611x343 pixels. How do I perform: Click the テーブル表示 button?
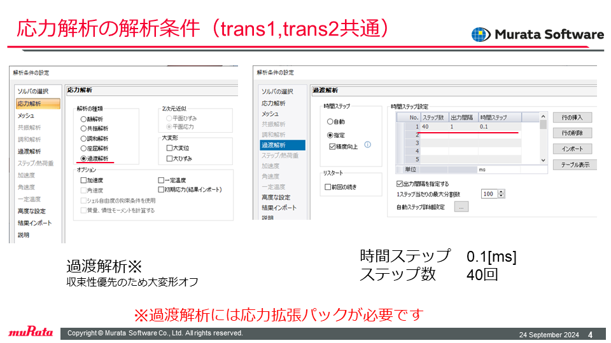575,165
